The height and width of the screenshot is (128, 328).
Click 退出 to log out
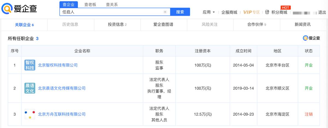pyautogui.click(x=322, y=12)
